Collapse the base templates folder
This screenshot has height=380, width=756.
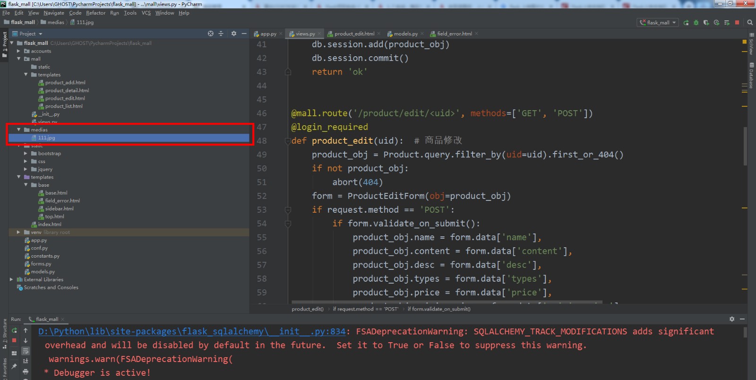point(26,185)
